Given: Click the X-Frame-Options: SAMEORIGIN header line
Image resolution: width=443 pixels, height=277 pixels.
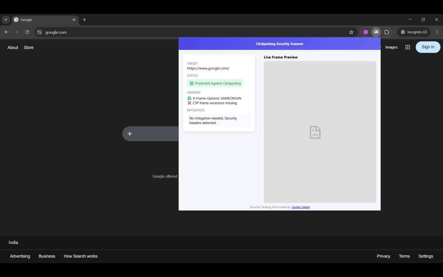Looking at the screenshot, I should coord(214,98).
